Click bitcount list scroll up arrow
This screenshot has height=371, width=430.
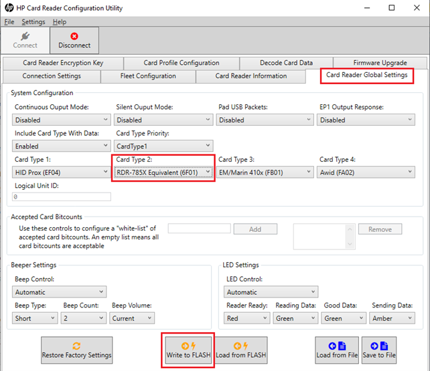tap(350, 229)
